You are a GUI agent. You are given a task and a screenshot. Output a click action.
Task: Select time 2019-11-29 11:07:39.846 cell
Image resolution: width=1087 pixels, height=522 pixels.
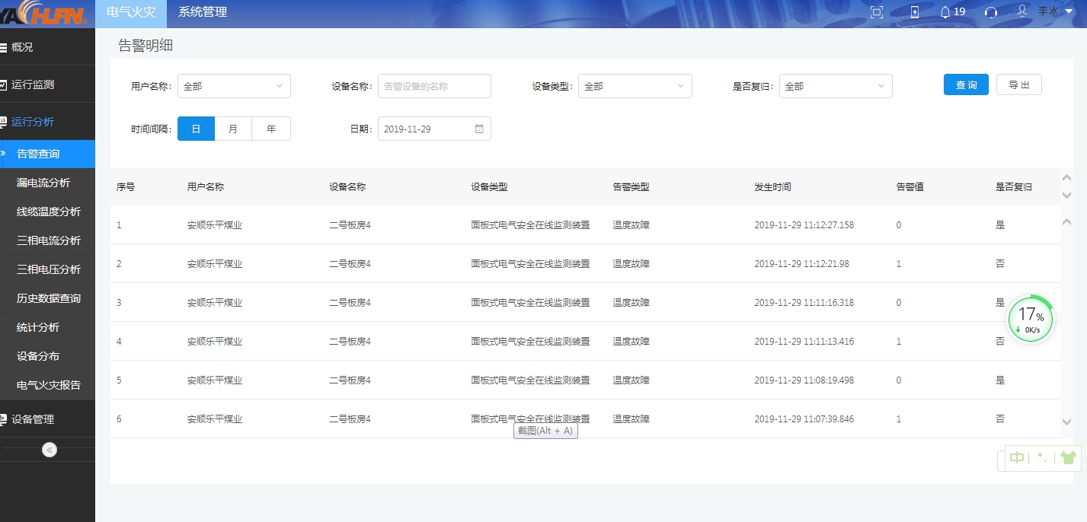coord(804,419)
